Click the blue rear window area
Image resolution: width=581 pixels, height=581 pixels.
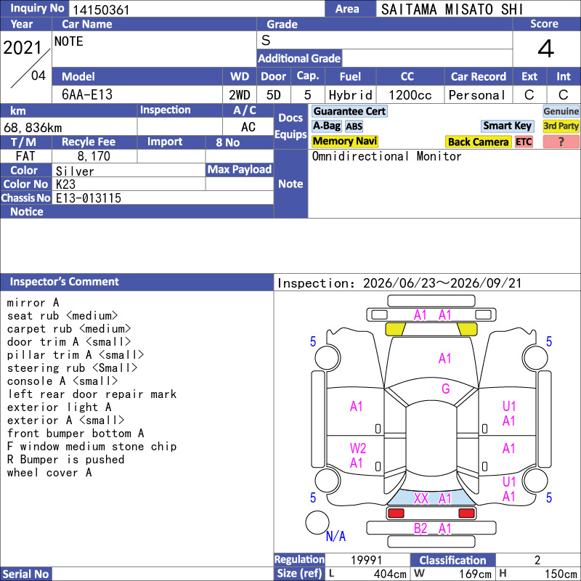point(431,497)
